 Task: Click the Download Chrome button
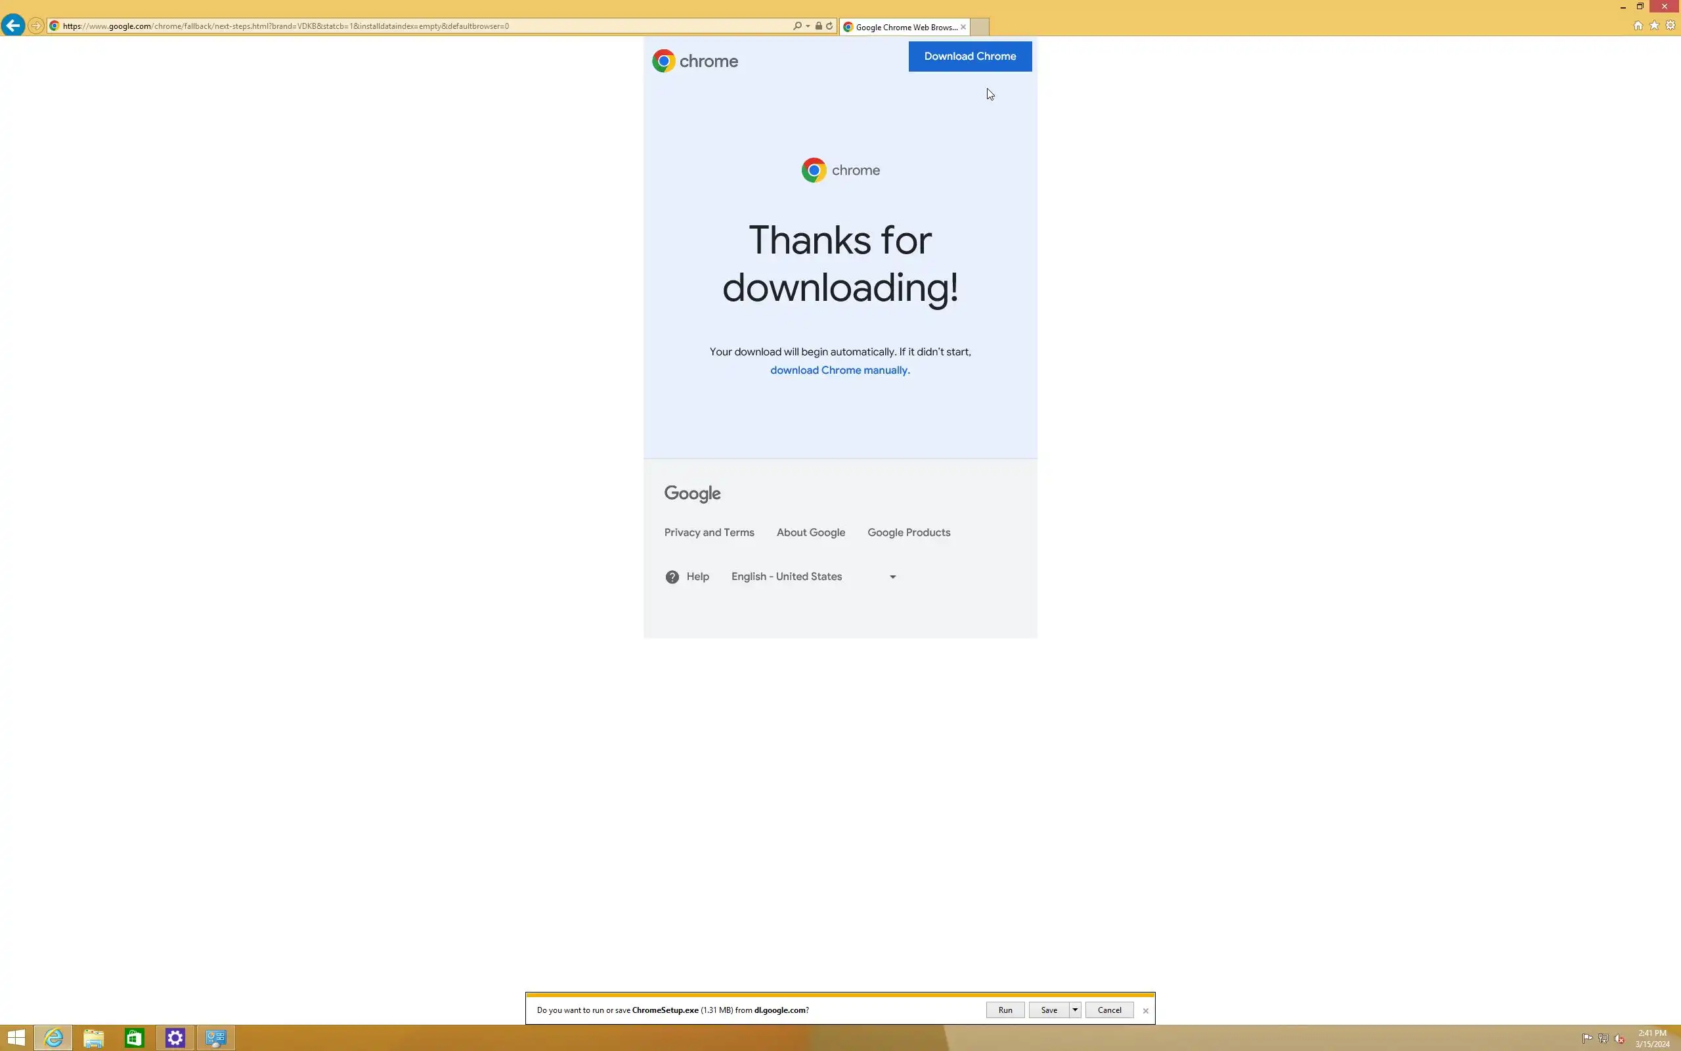click(x=970, y=56)
